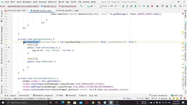Open the Layout Inspector tool window

(158, 95)
